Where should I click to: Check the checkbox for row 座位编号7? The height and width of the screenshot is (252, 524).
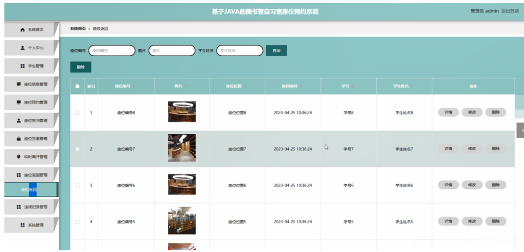pyautogui.click(x=77, y=149)
